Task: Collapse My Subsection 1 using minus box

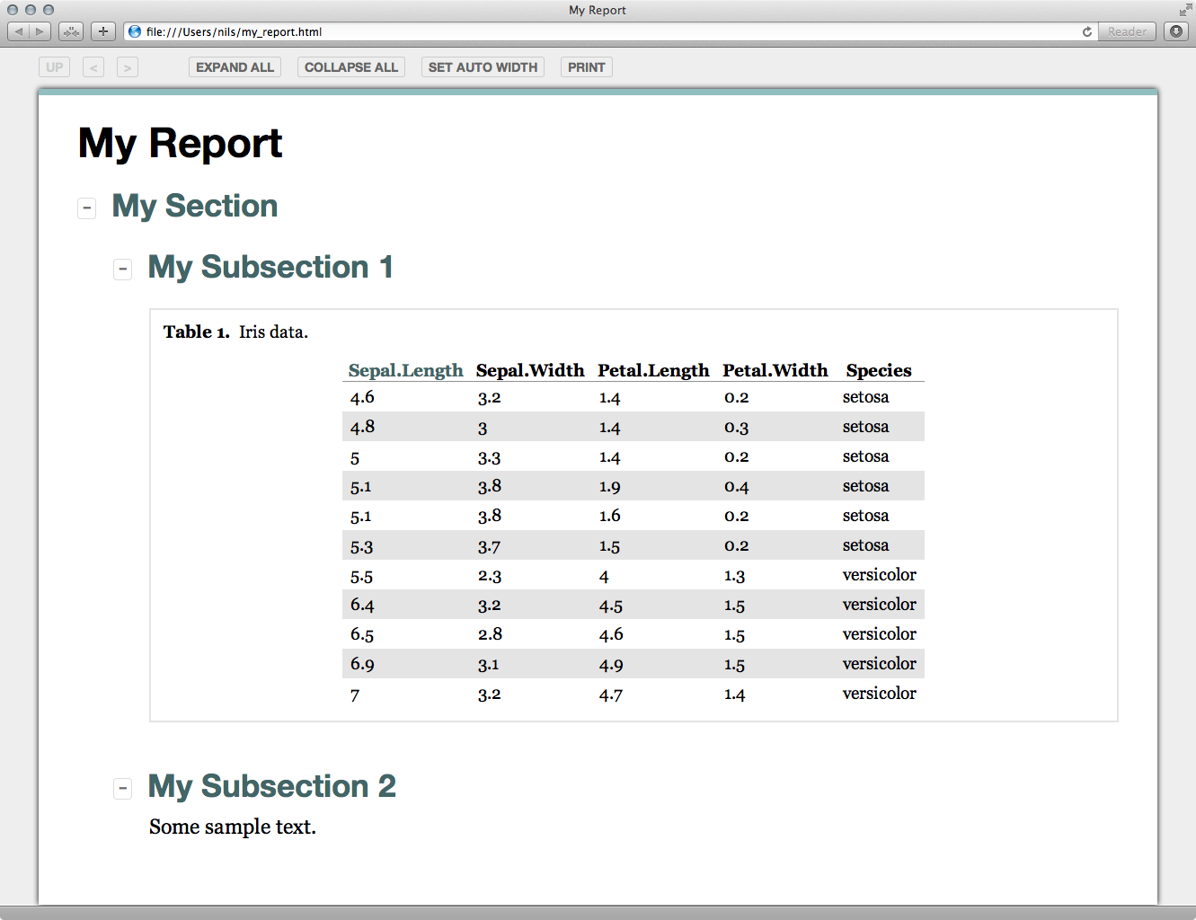Action: pyautogui.click(x=123, y=270)
